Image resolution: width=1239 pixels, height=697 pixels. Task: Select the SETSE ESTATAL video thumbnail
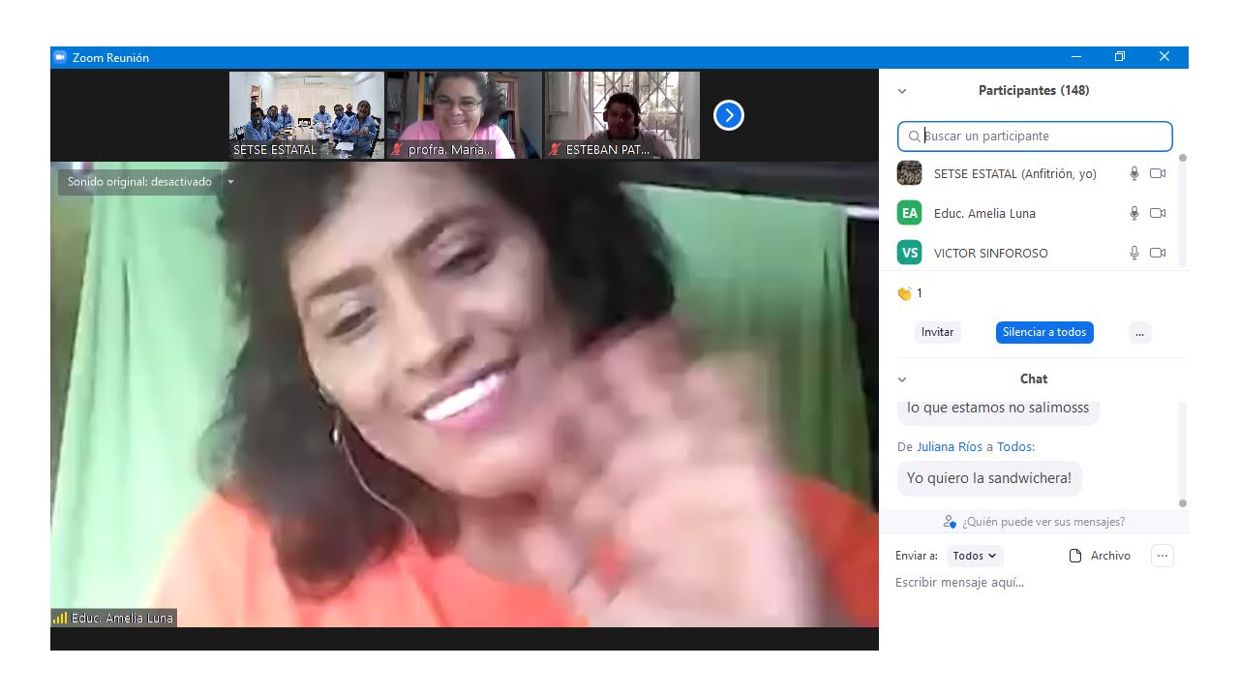point(307,115)
